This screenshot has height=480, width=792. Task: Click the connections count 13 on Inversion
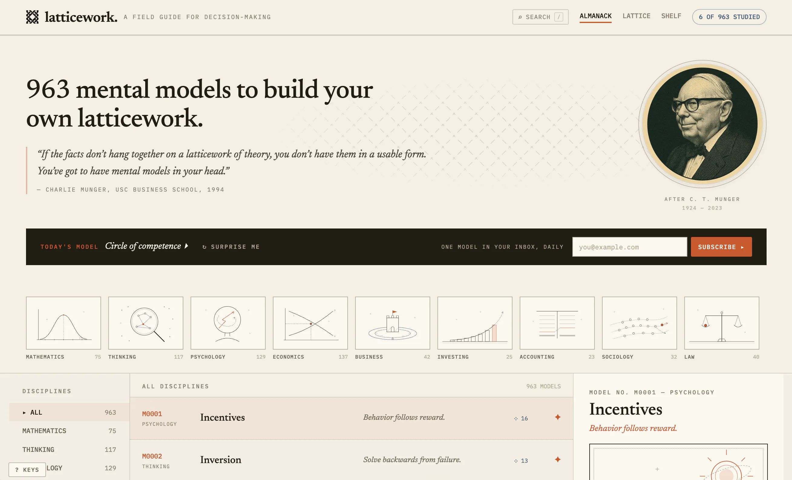(x=521, y=461)
